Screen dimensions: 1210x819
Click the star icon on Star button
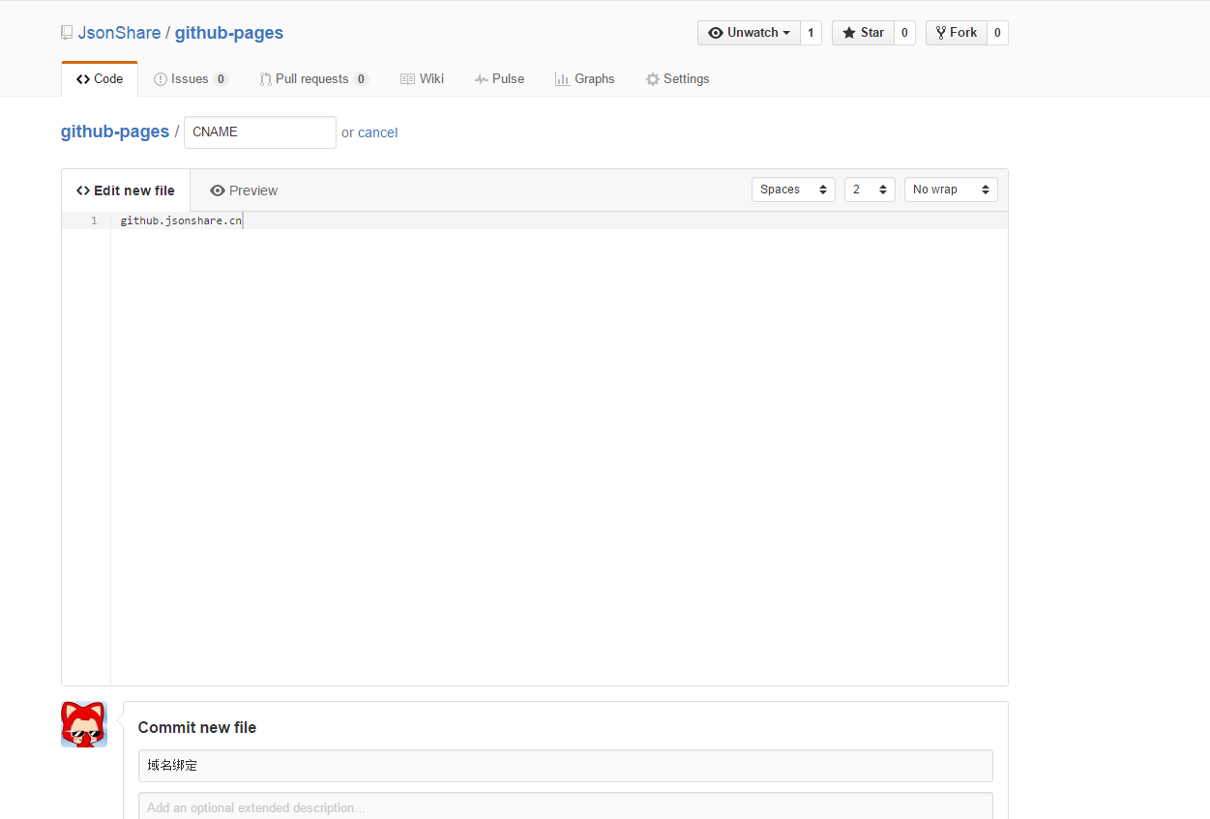click(849, 33)
